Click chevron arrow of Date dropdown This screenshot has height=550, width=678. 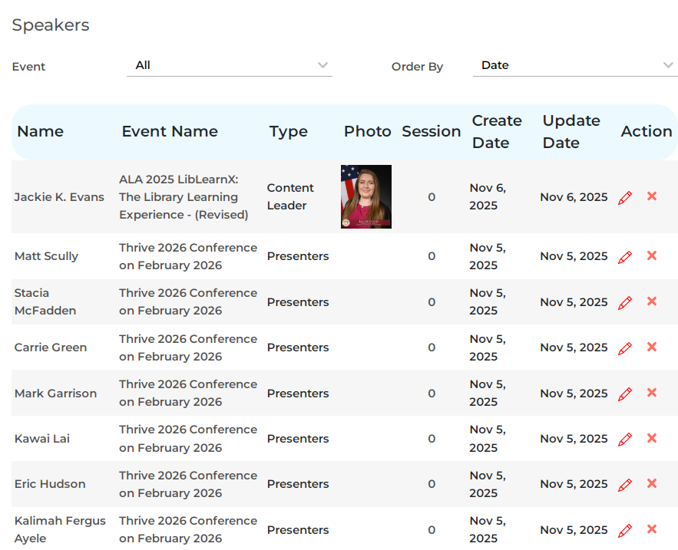click(668, 66)
